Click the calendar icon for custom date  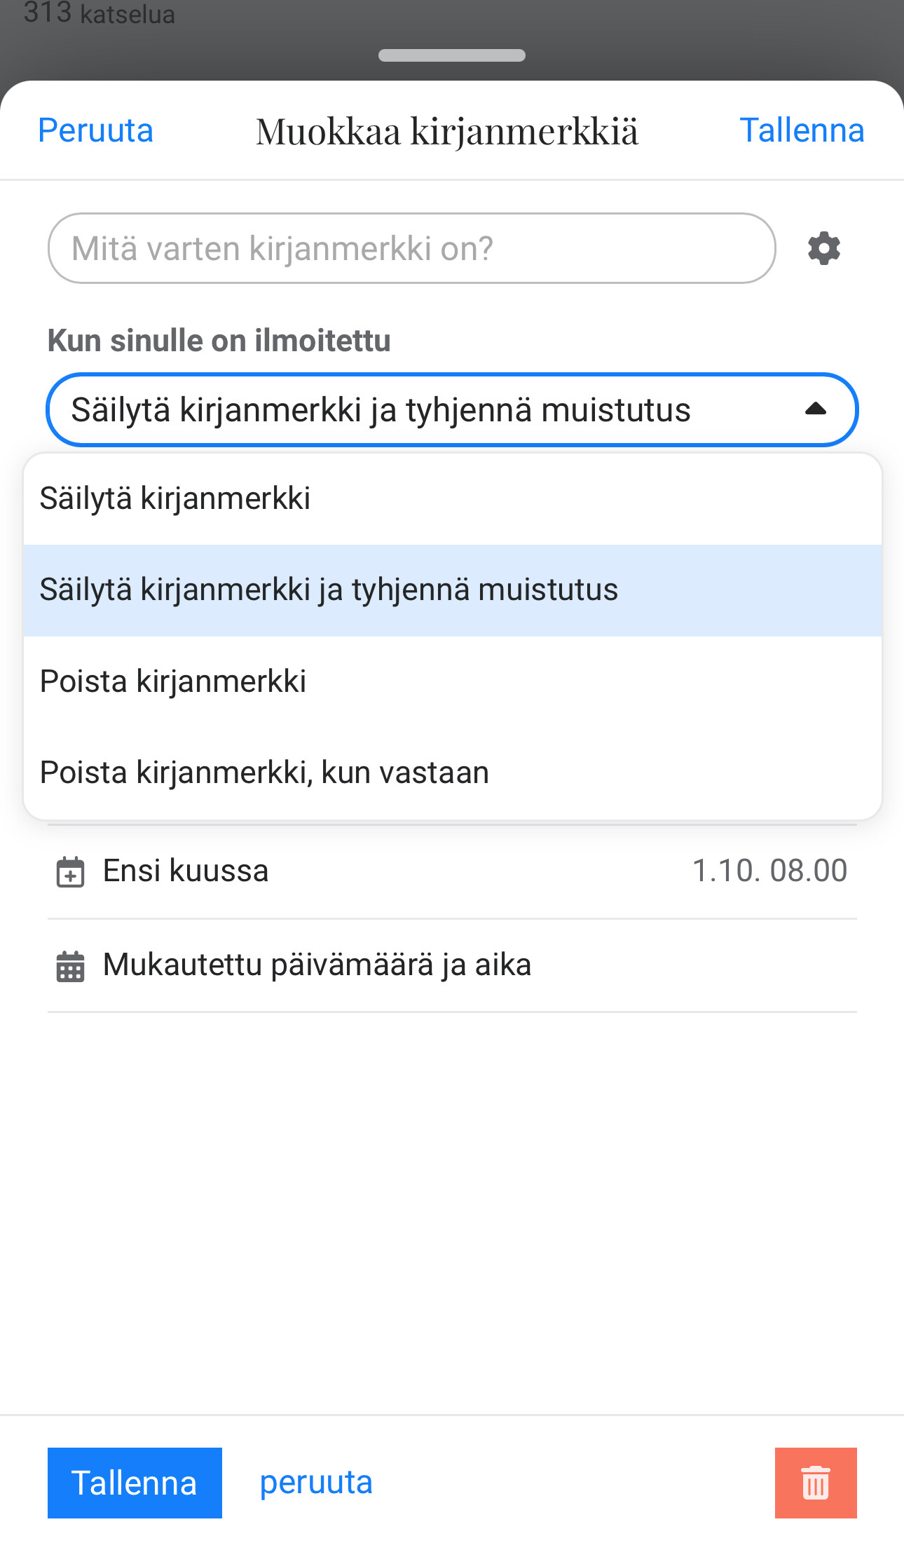pyautogui.click(x=70, y=966)
